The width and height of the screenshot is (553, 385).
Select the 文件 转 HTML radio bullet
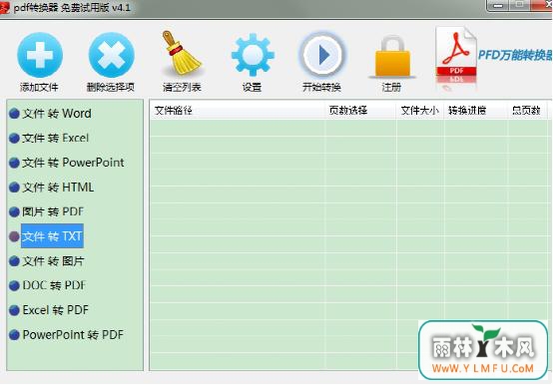[14, 188]
